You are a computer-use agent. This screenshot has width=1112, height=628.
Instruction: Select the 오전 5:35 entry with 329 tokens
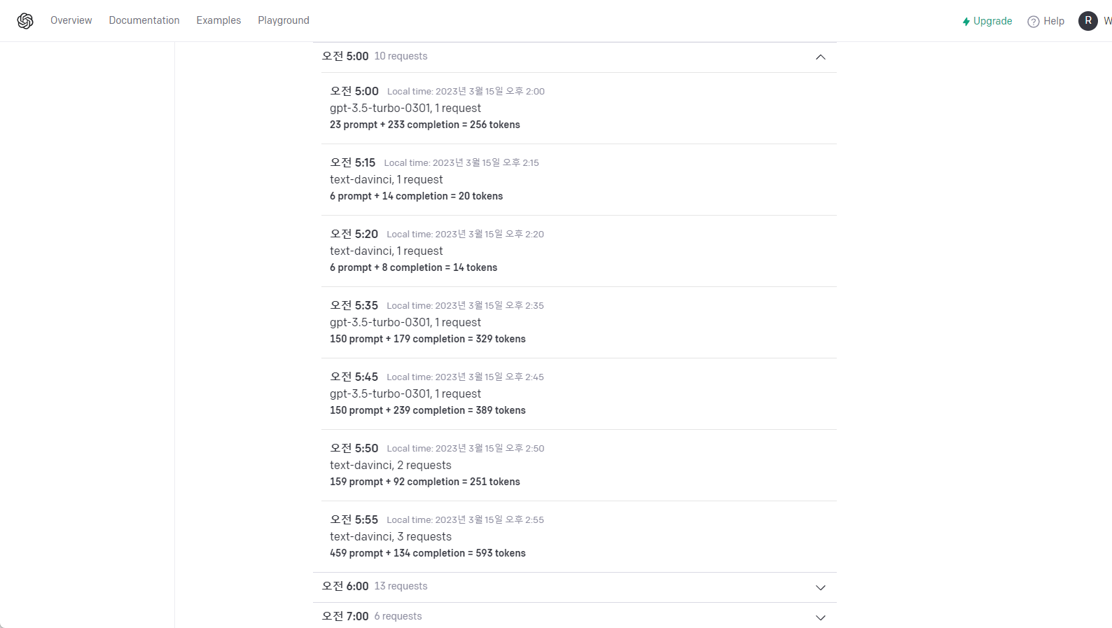579,322
